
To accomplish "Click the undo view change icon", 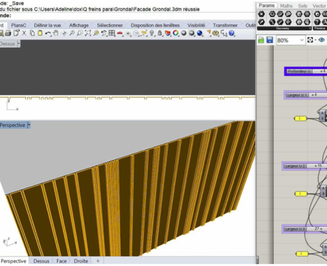I will 104,33.
